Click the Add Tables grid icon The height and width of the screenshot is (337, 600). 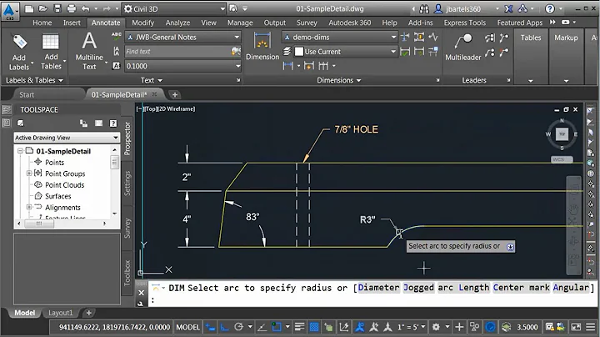point(51,42)
